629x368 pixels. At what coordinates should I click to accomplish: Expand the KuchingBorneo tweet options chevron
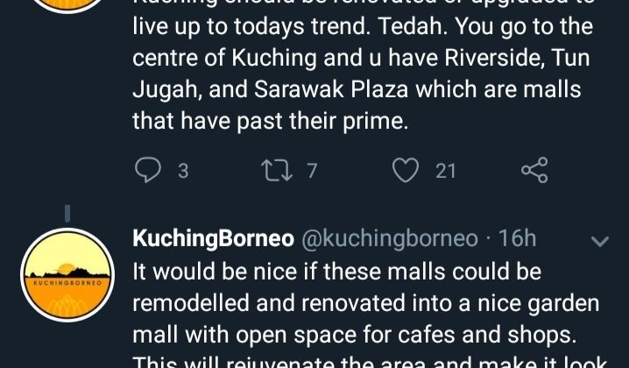(600, 241)
